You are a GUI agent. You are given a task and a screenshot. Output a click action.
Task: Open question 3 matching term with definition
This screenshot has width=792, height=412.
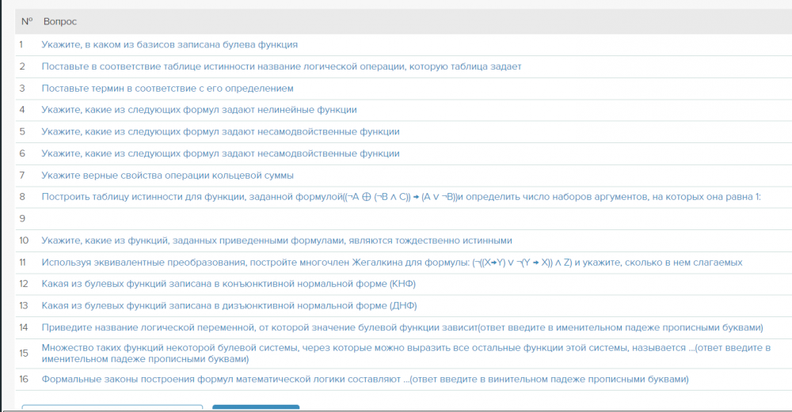(x=167, y=89)
